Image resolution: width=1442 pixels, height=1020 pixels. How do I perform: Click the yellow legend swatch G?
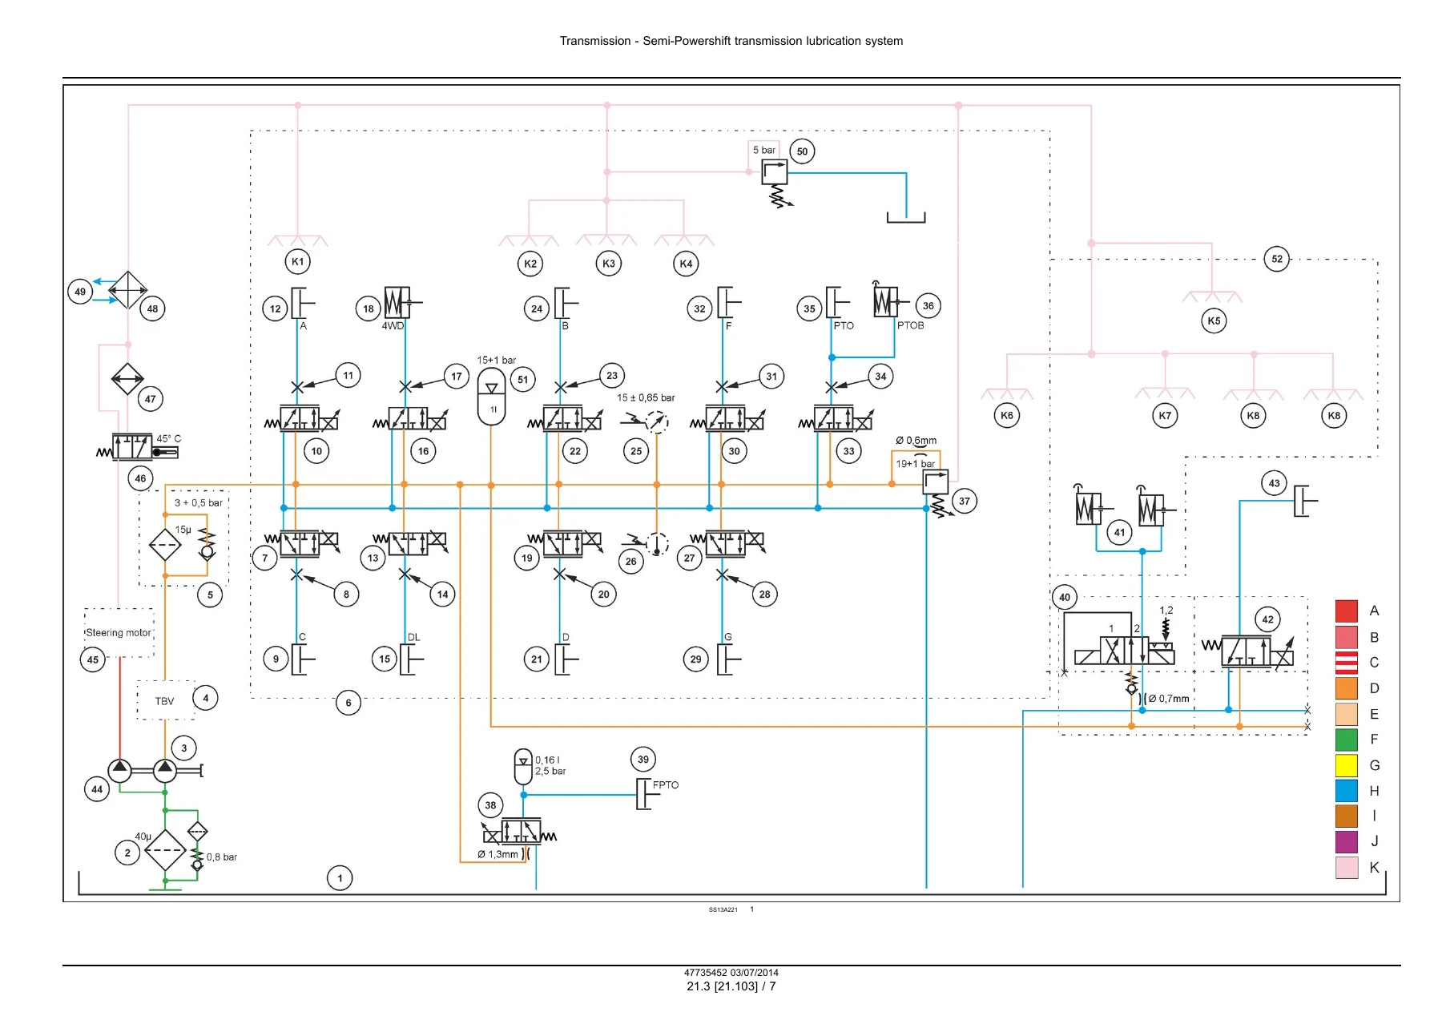[1346, 765]
